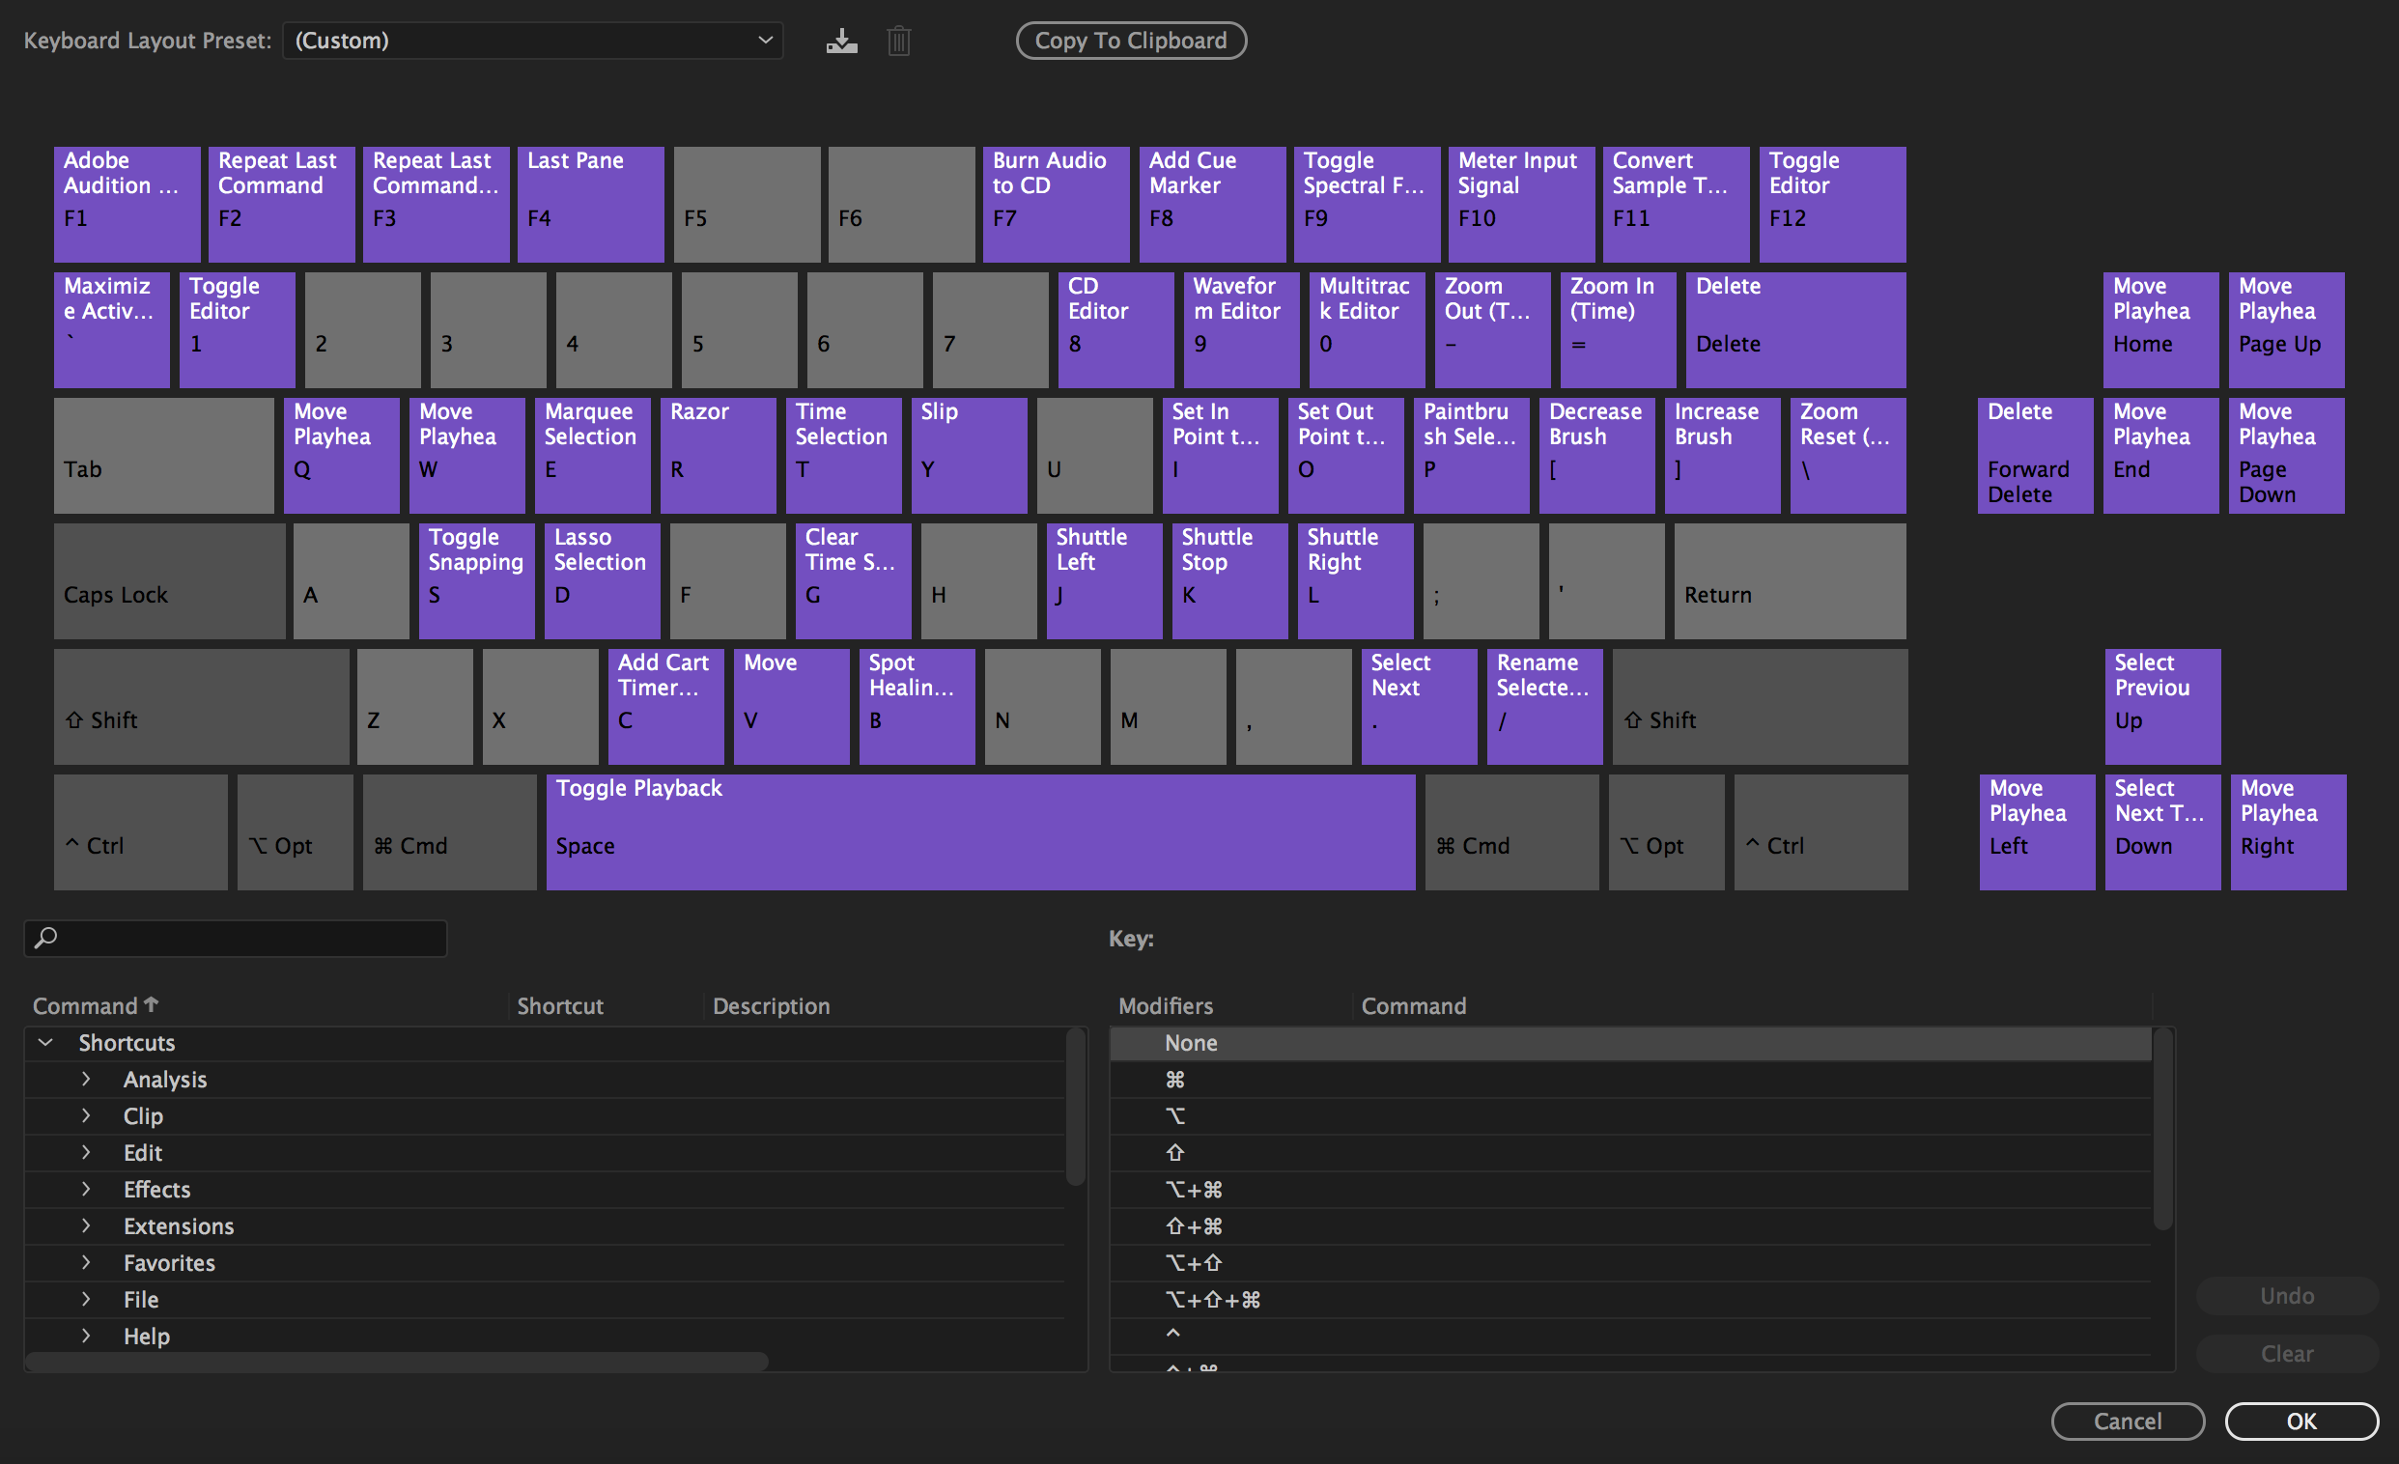
Task: Click the None modifier row in key table
Action: click(x=1636, y=1042)
